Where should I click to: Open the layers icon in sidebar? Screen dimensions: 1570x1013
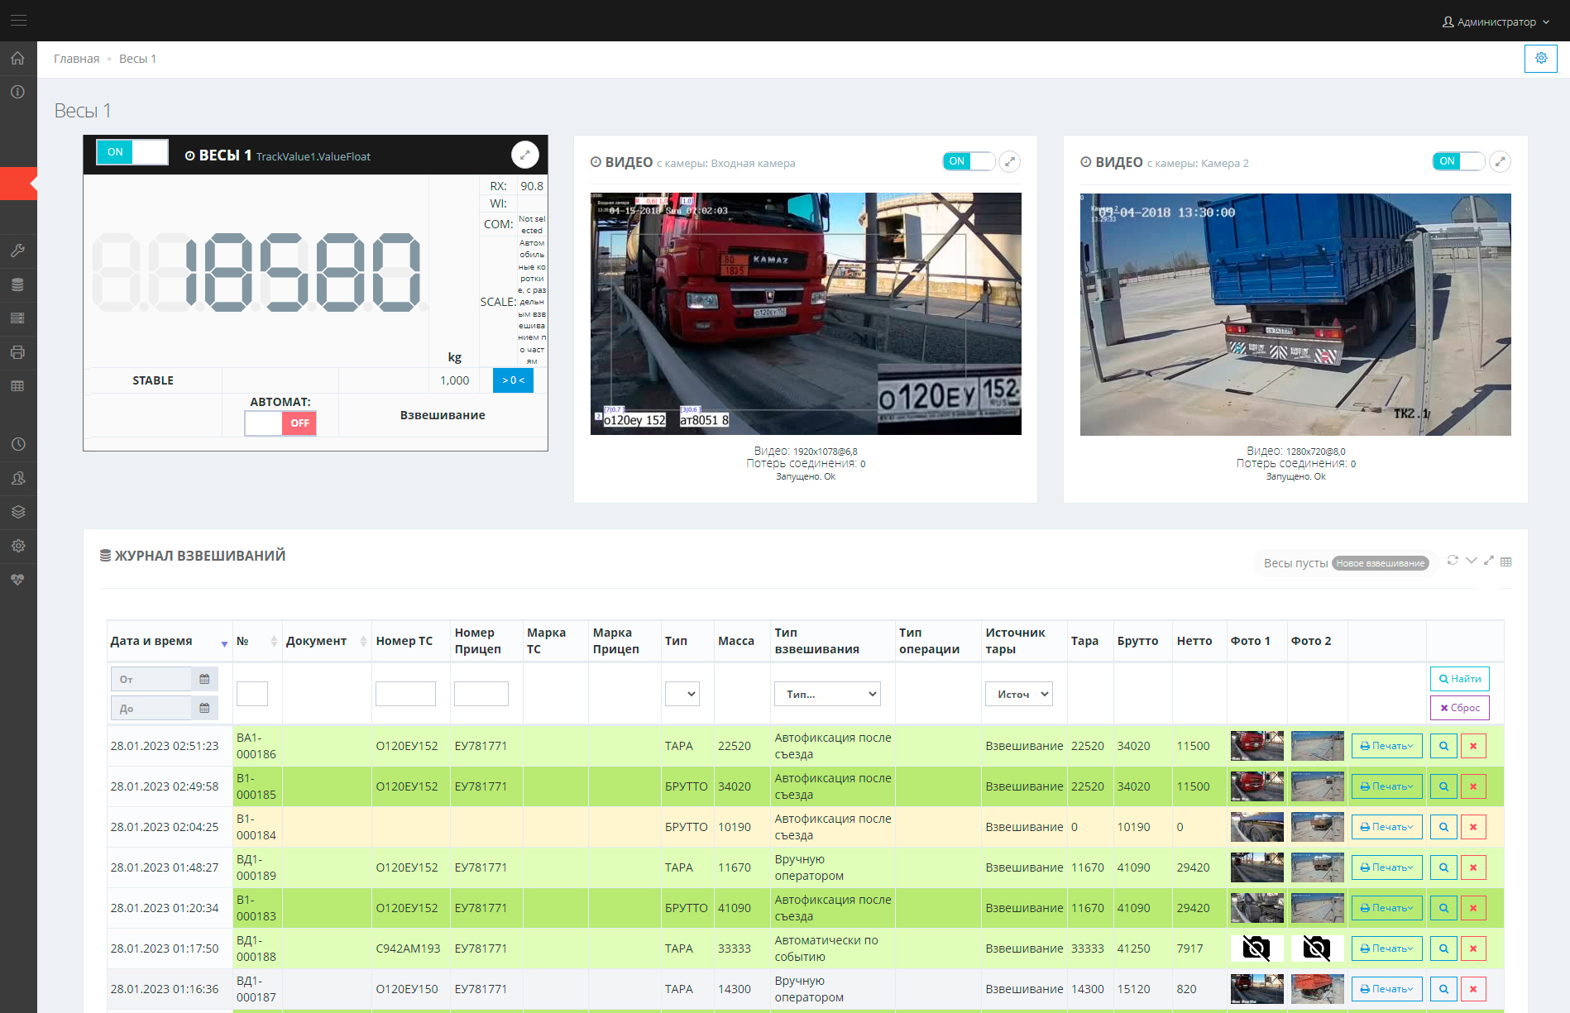click(18, 512)
